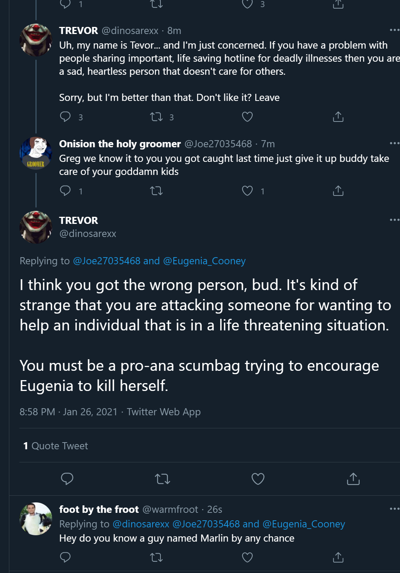Reply to TREVOR's 8m tweet

tap(65, 117)
